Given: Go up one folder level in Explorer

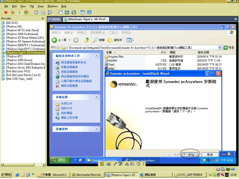Looking at the screenshot, I should click(87, 40).
